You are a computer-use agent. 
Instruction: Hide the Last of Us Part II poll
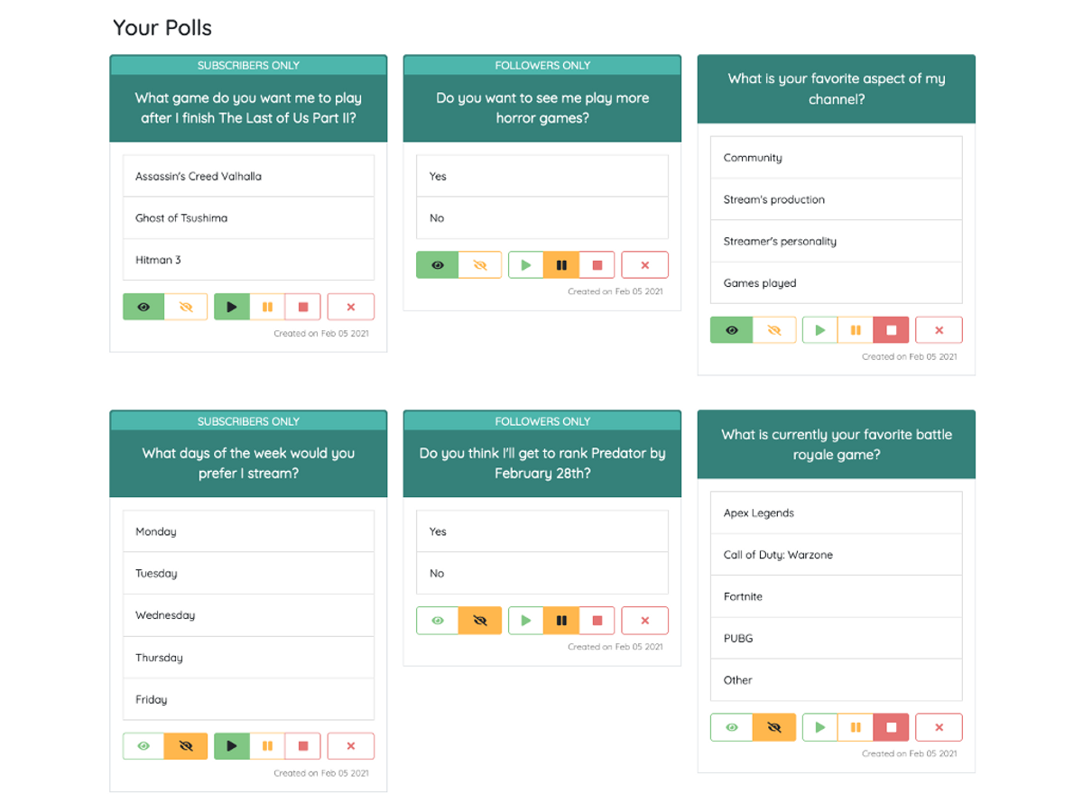(186, 307)
